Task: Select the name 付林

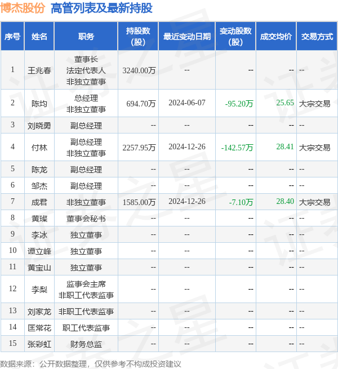Action: pyautogui.click(x=39, y=147)
